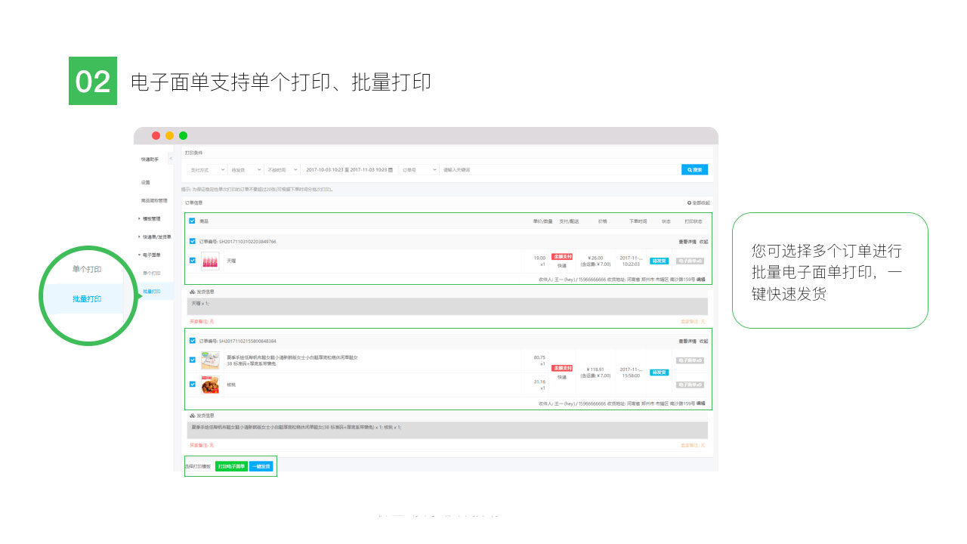Collapse the sidebar with the arrow icon

pos(170,159)
